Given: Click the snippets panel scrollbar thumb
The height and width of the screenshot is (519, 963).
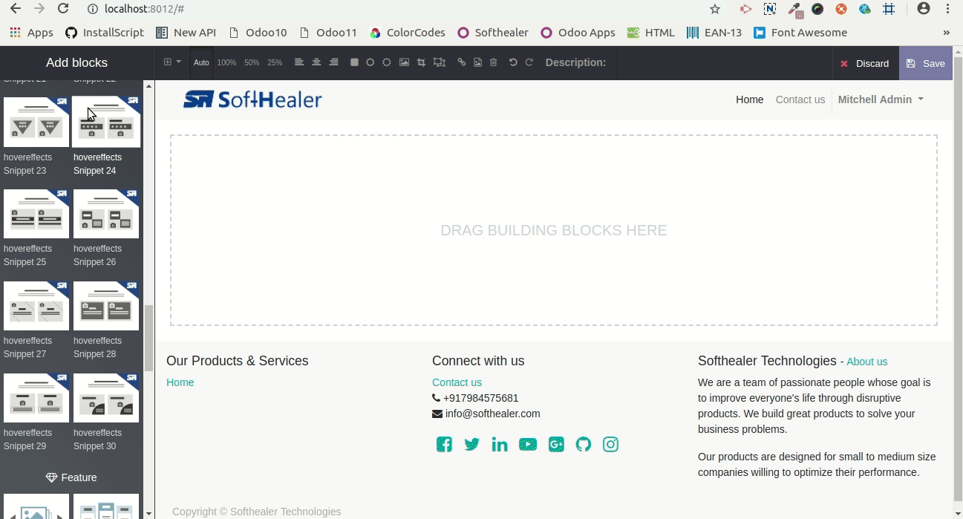Looking at the screenshot, I should coord(148,338).
